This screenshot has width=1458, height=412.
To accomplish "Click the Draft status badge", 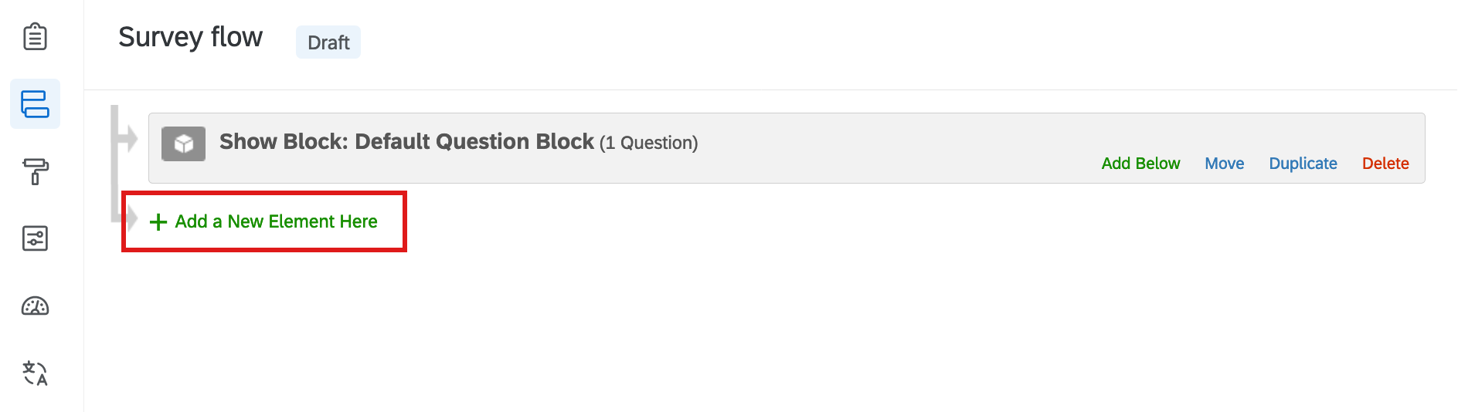I will click(328, 42).
